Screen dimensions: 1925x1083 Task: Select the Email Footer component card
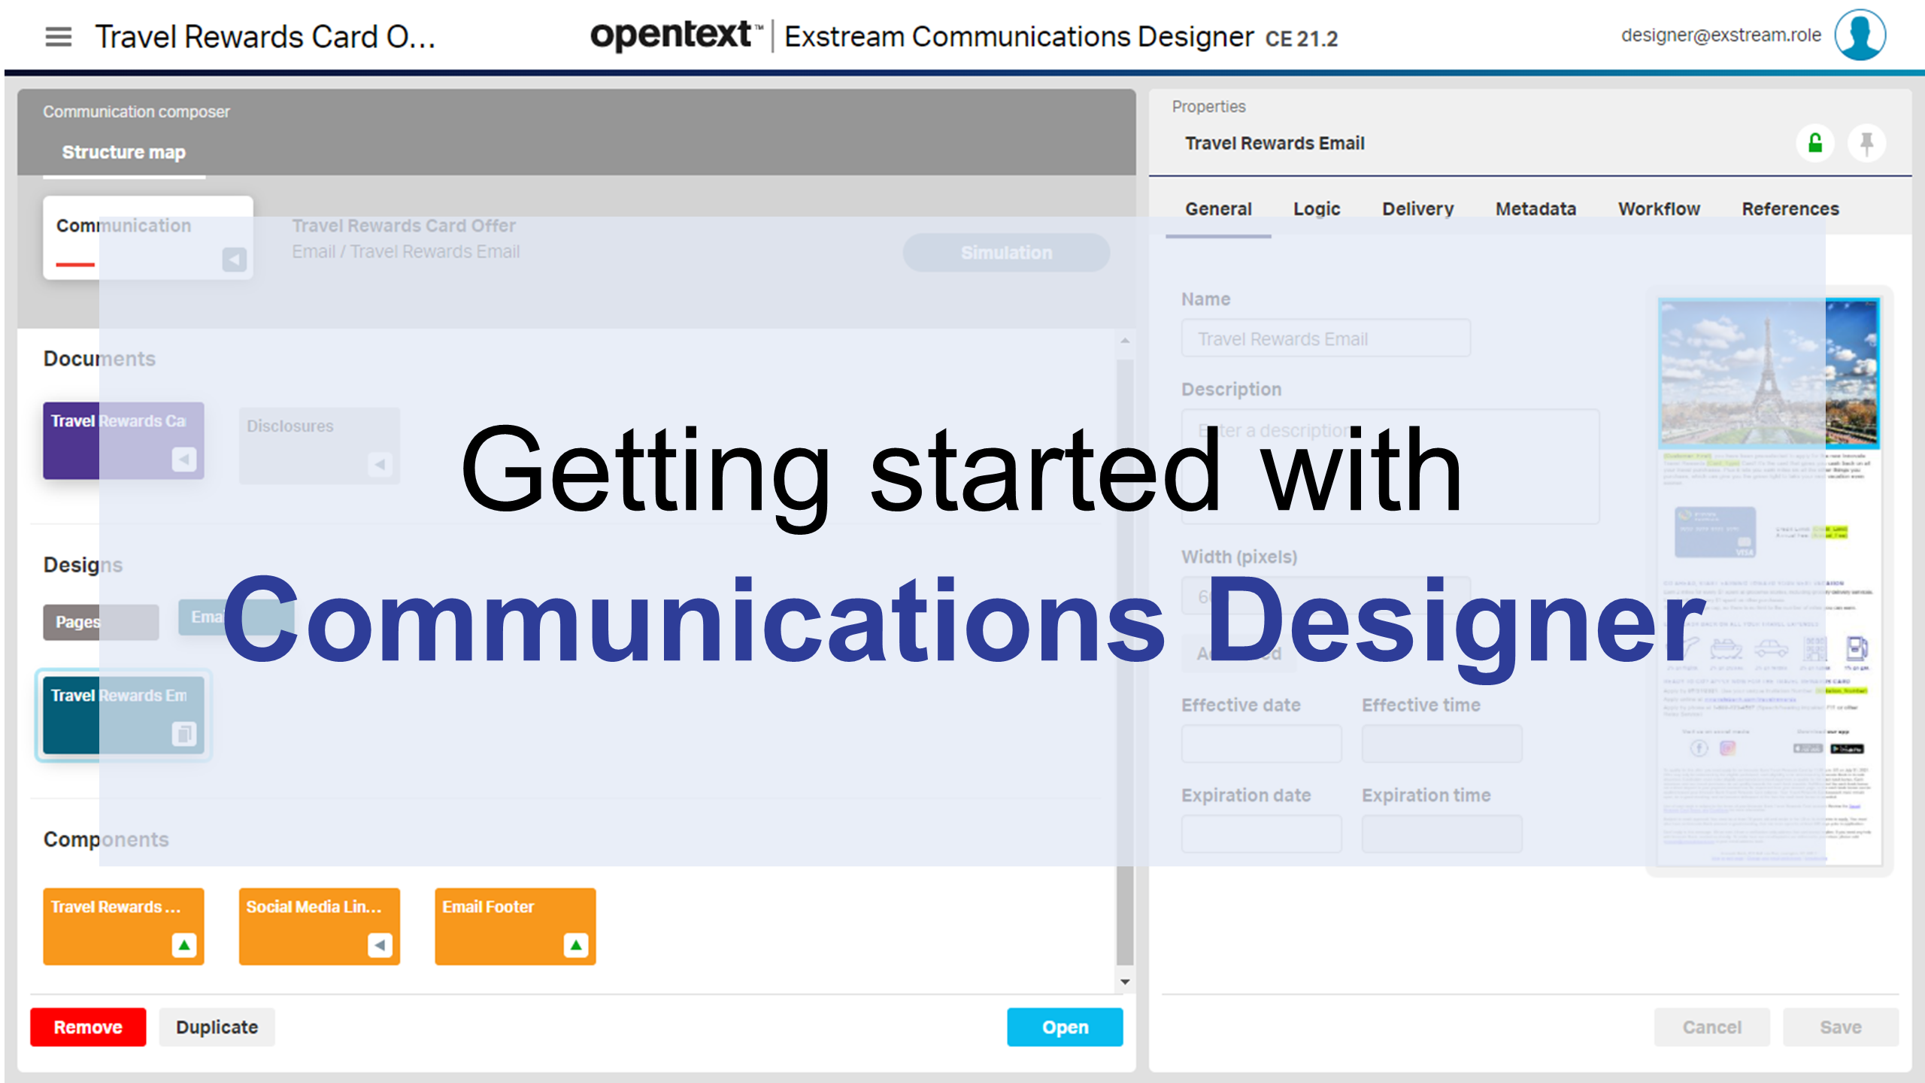click(515, 927)
